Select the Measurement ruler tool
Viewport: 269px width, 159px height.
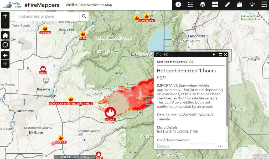pyautogui.click(x=227, y=4)
